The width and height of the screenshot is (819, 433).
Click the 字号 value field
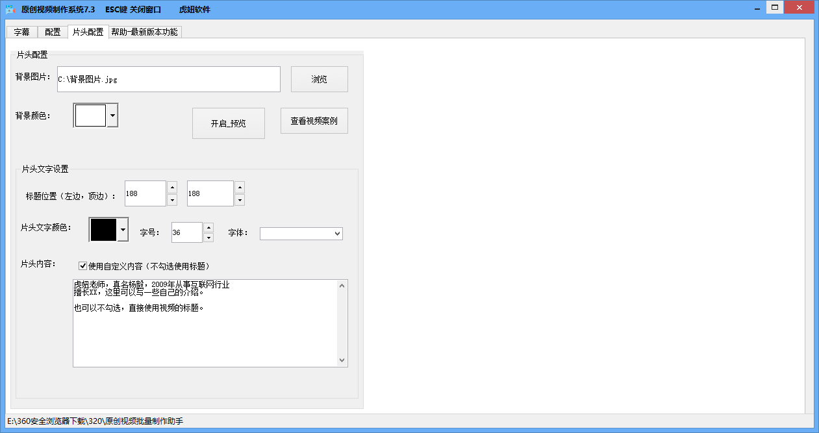coord(187,232)
